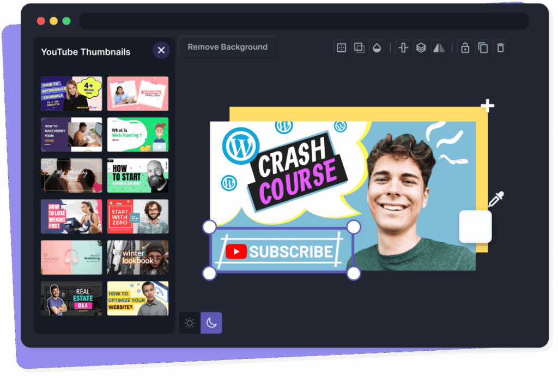Image resolution: width=558 pixels, height=378 pixels.
Task: Open the opacity droplet icon
Action: pos(377,48)
